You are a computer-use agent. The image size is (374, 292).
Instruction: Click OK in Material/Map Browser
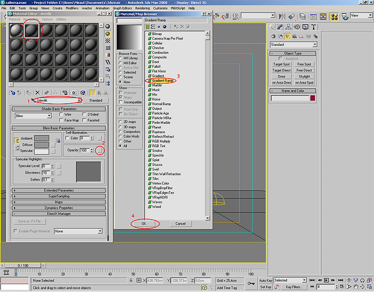tap(144, 224)
